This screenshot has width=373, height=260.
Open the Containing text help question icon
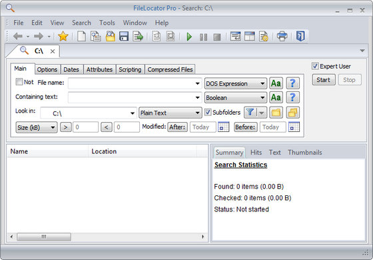click(x=292, y=97)
